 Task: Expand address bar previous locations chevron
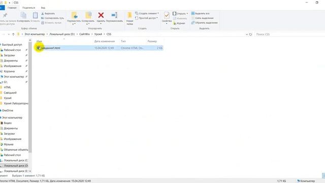point(247,34)
